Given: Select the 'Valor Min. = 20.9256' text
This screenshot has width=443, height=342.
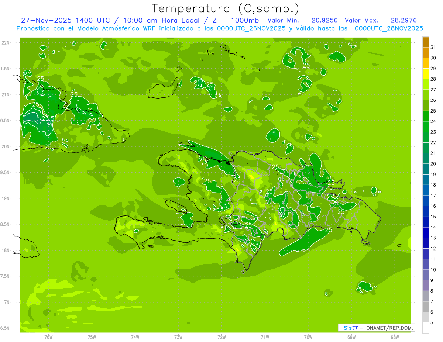Looking at the screenshot, I should (302, 20).
